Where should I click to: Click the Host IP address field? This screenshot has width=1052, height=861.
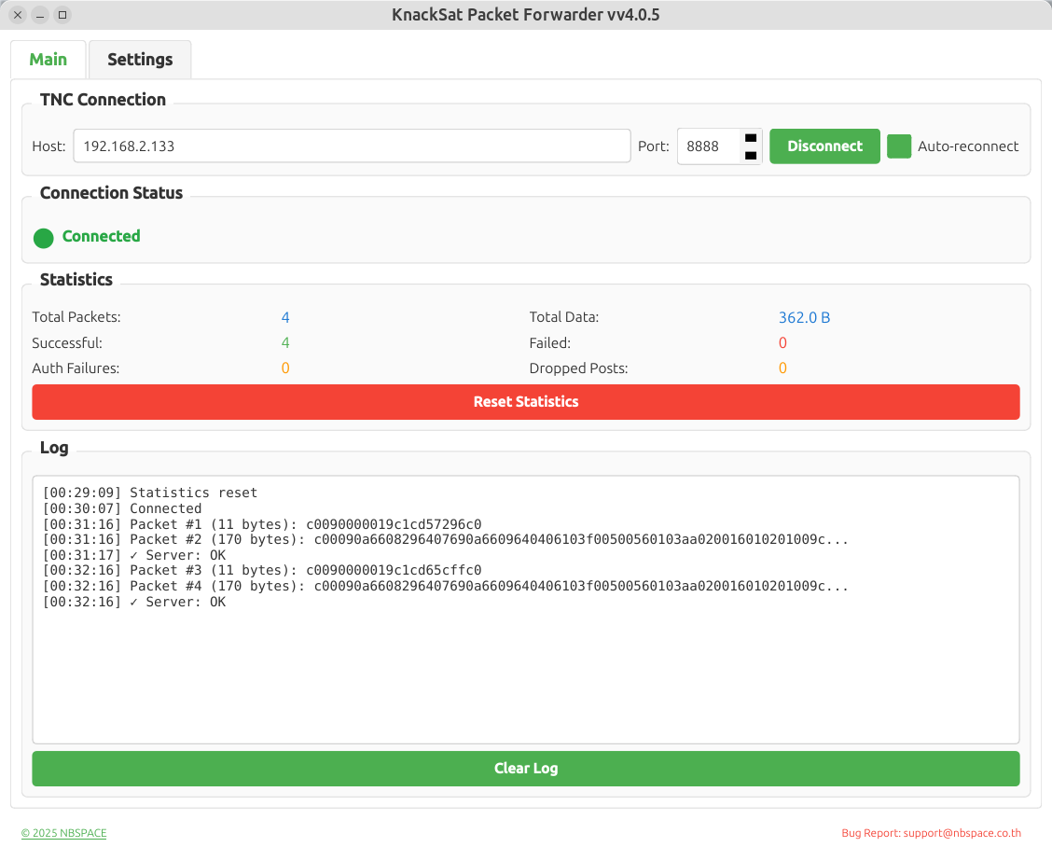352,146
